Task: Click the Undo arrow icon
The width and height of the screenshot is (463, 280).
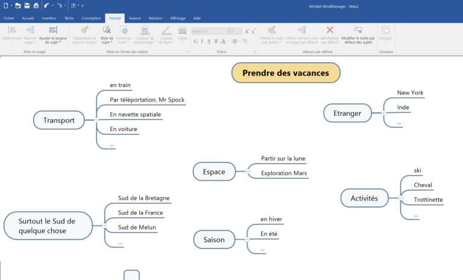Action: click(46, 5)
